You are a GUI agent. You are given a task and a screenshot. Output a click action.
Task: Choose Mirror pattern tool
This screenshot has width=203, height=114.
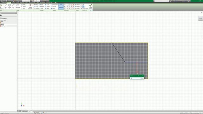(53, 9)
